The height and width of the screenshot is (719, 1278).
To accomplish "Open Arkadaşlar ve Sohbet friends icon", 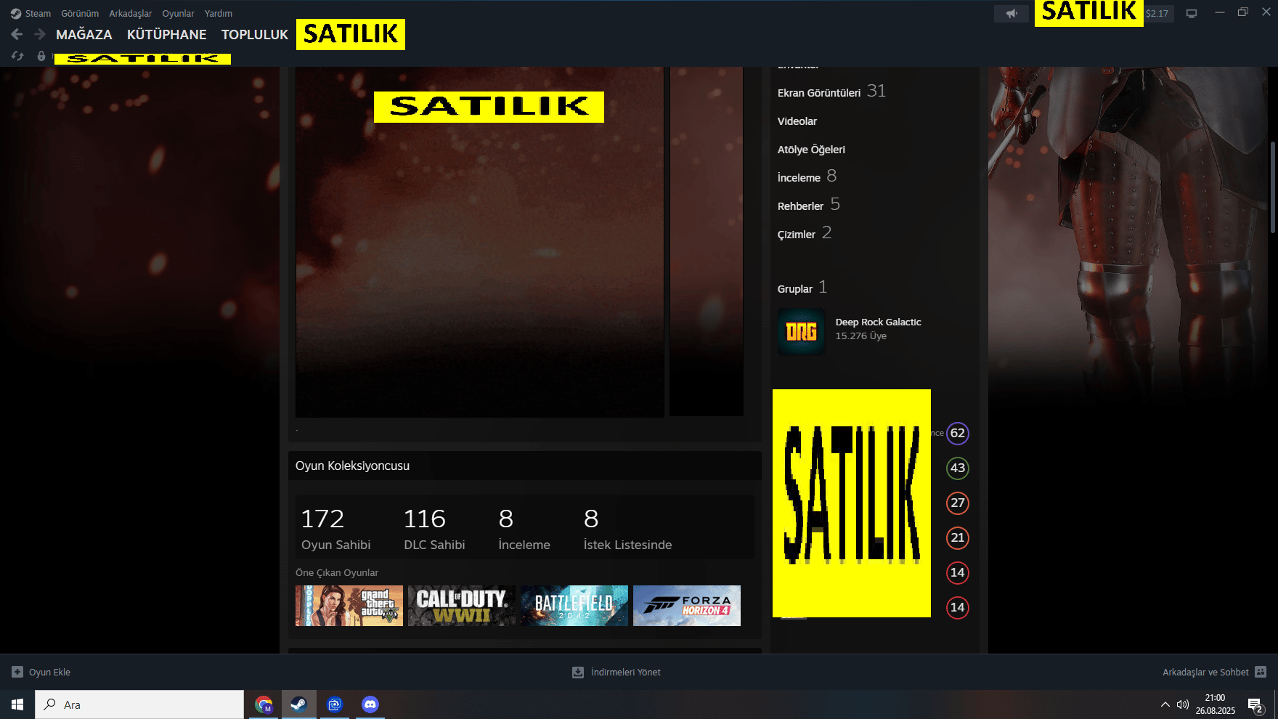I will click(1261, 672).
